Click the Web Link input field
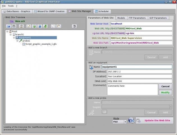Image resolution: width=177 pixels, height=135 pixels. click(140, 81)
